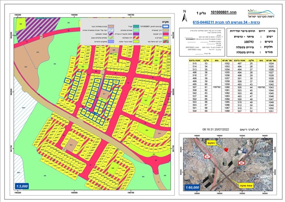This screenshot has width=285, height=202.
Task: Click the blue 1:60,000 scale badge
Action: click(x=192, y=187)
